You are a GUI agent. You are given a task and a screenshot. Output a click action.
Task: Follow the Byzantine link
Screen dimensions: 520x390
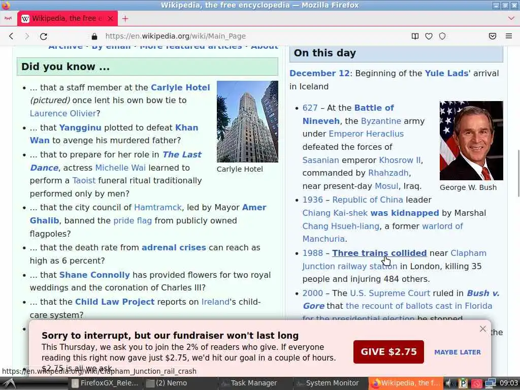[381, 121]
